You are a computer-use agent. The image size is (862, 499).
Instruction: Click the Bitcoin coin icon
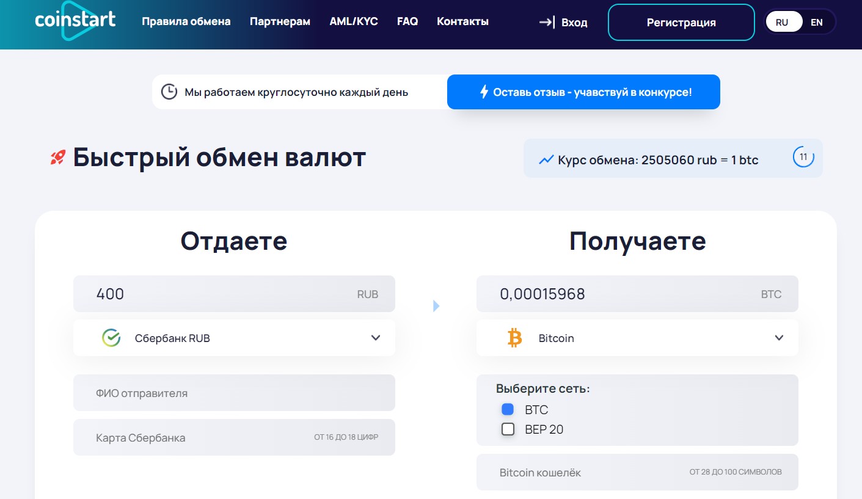point(515,338)
